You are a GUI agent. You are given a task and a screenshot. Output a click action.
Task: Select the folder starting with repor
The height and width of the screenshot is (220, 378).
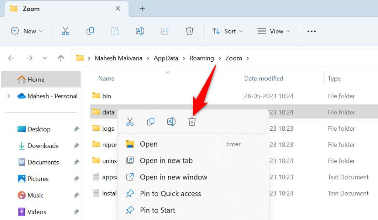[x=104, y=145]
